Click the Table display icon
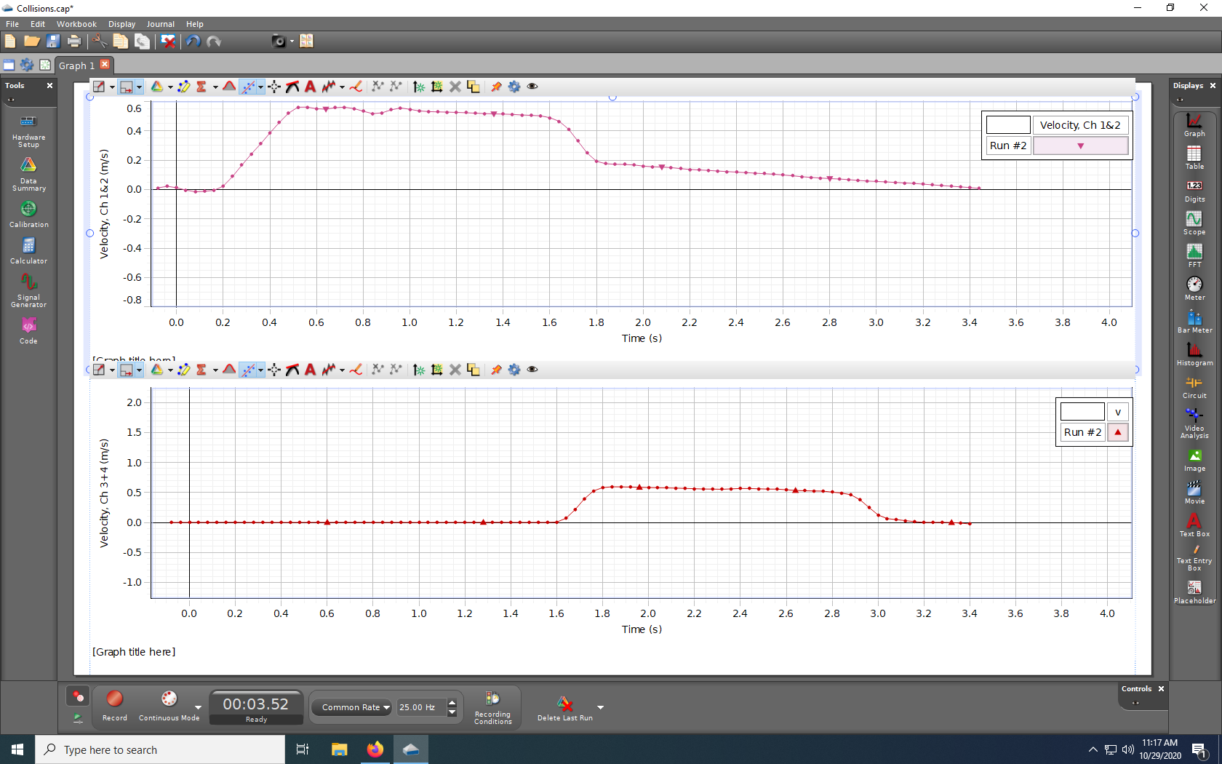 [x=1194, y=156]
